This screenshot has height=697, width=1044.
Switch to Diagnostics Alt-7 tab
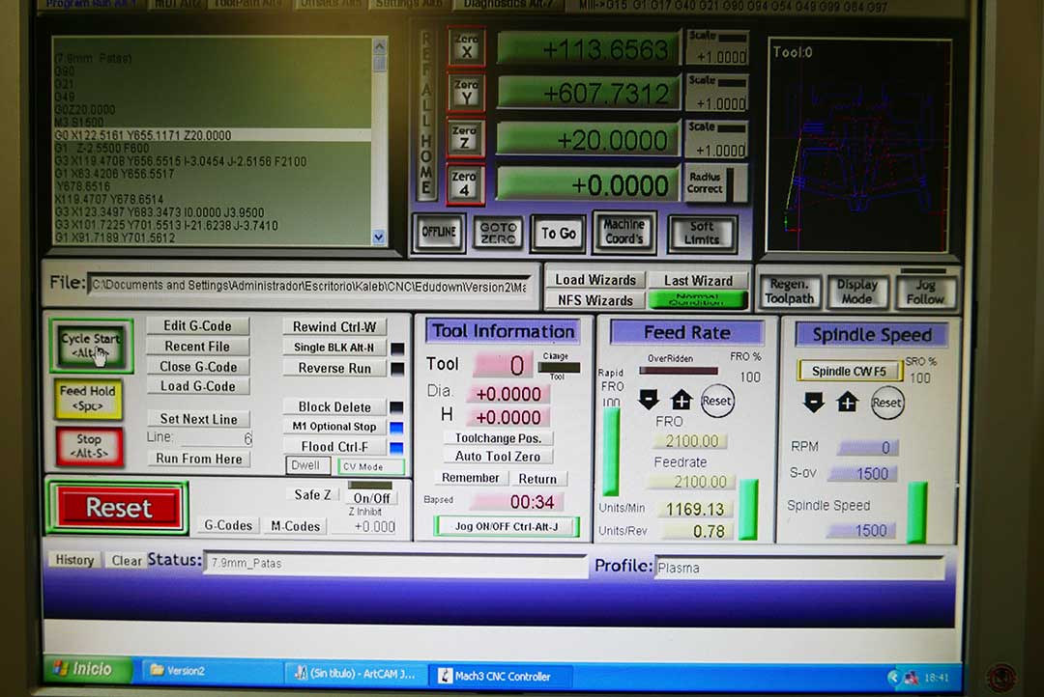[508, 4]
